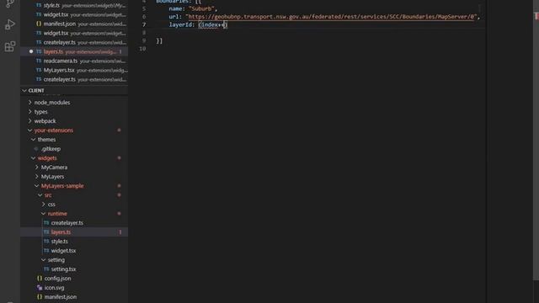This screenshot has width=539, height=303.
Task: Open the Run and Debug view
Action: pos(10,24)
